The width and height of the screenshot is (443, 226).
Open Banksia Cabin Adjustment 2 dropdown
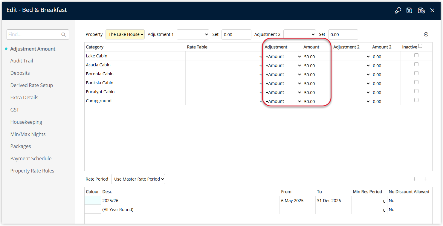click(x=351, y=83)
